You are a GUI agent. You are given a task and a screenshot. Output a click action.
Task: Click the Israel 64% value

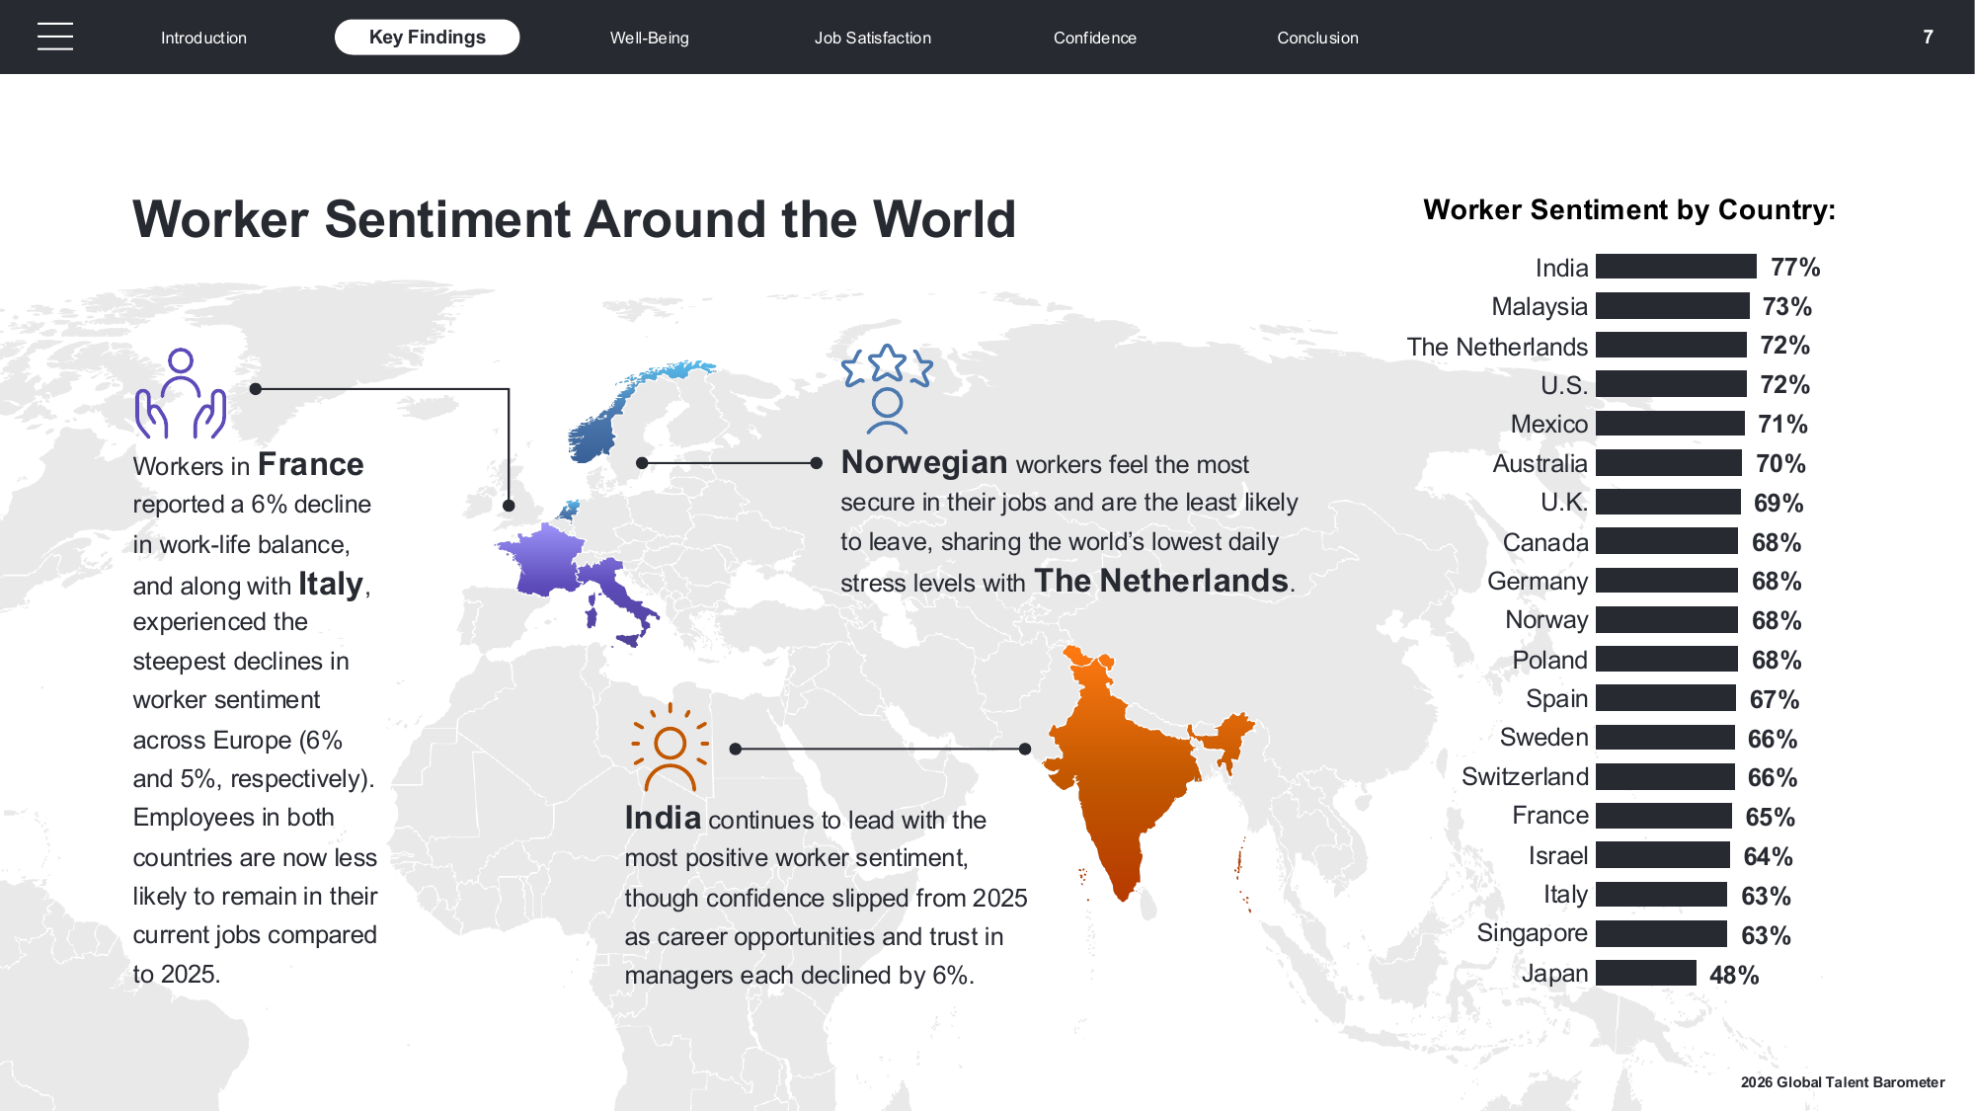click(1768, 856)
